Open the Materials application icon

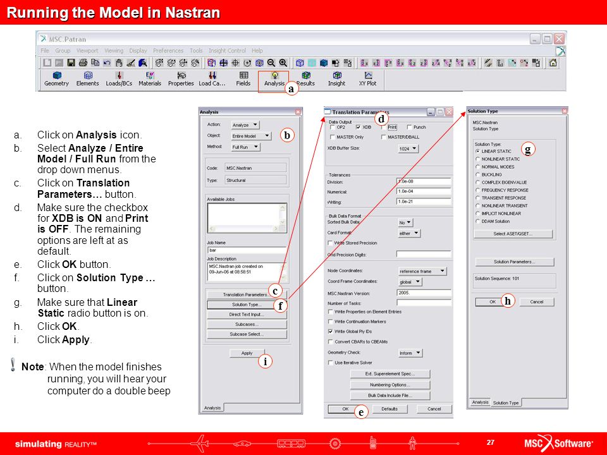pos(150,79)
